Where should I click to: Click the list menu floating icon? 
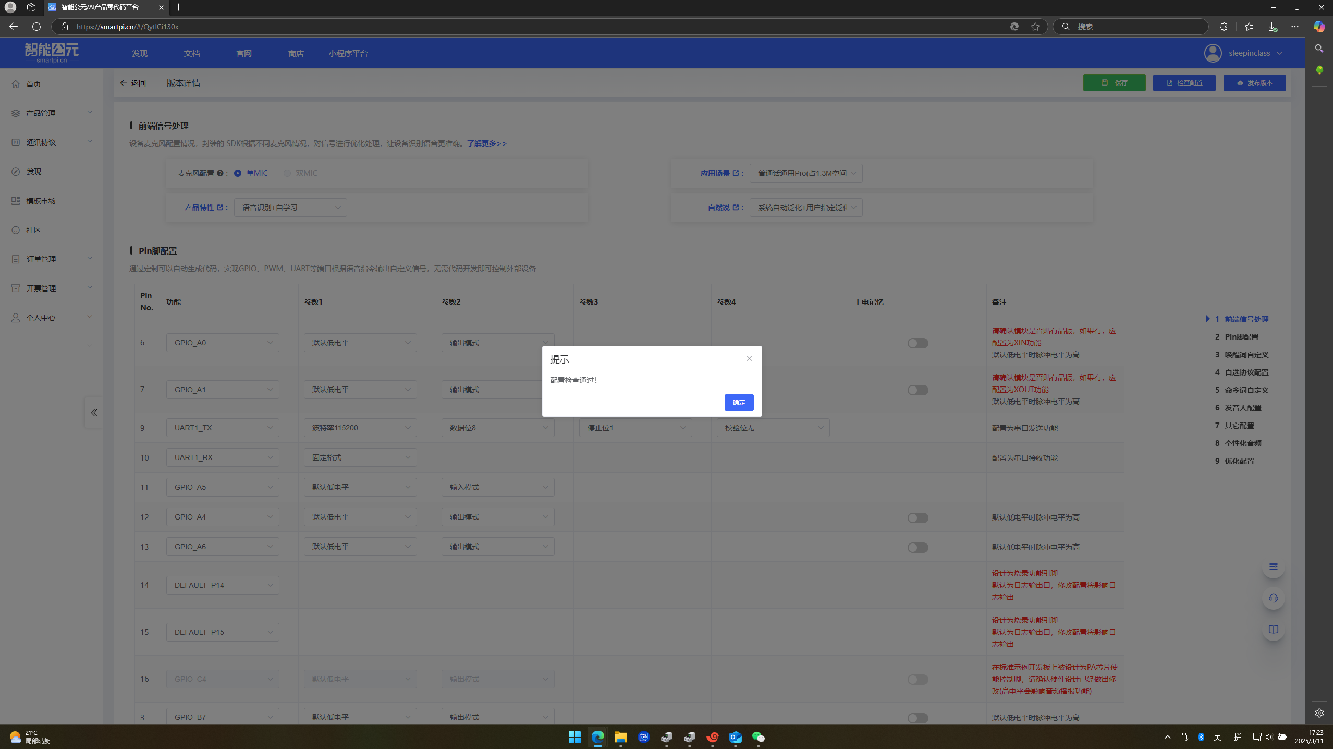pyautogui.click(x=1273, y=567)
